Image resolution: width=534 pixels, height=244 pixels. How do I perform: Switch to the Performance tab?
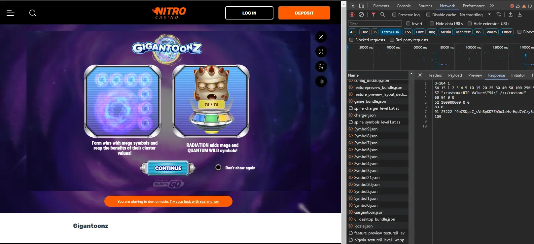[x=474, y=6]
